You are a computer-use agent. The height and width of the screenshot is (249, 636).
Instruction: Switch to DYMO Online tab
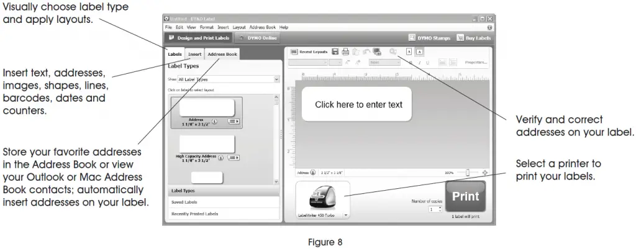pyautogui.click(x=257, y=38)
